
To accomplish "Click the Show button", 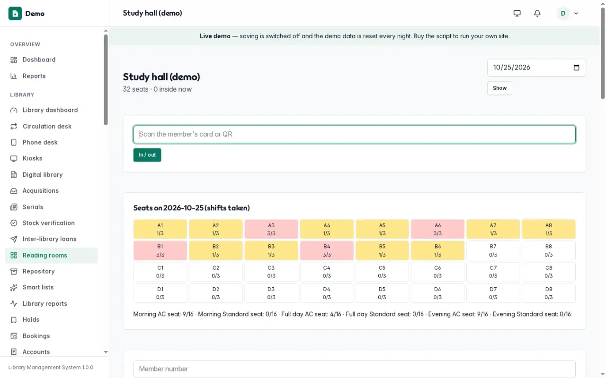I will click(x=499, y=88).
